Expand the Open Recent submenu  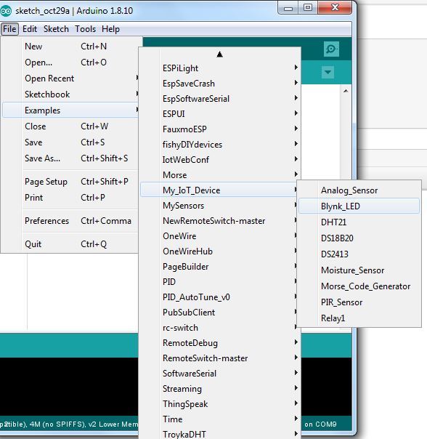[x=70, y=78]
